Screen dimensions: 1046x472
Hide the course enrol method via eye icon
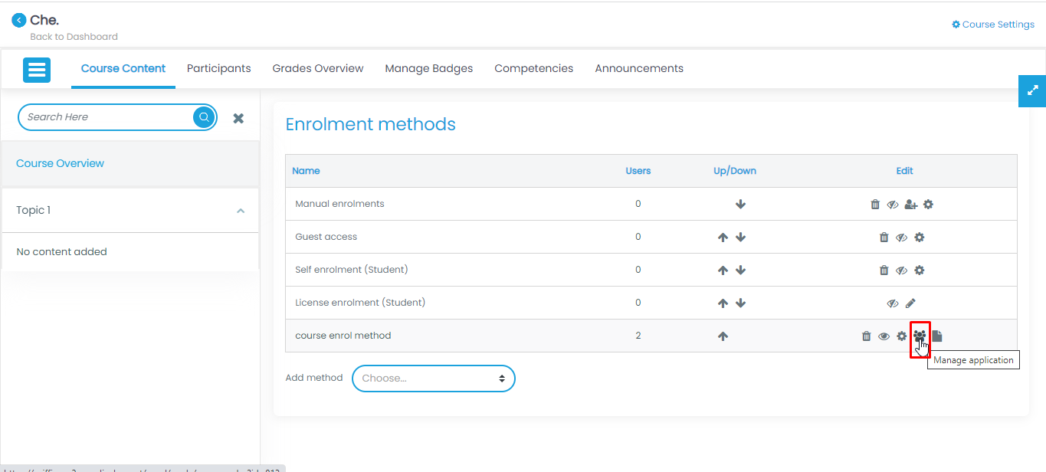point(884,336)
